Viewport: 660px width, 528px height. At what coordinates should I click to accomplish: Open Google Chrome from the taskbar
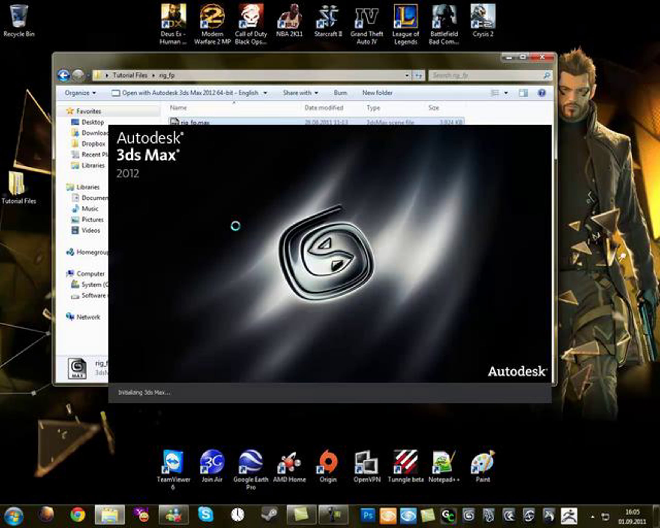click(x=78, y=515)
